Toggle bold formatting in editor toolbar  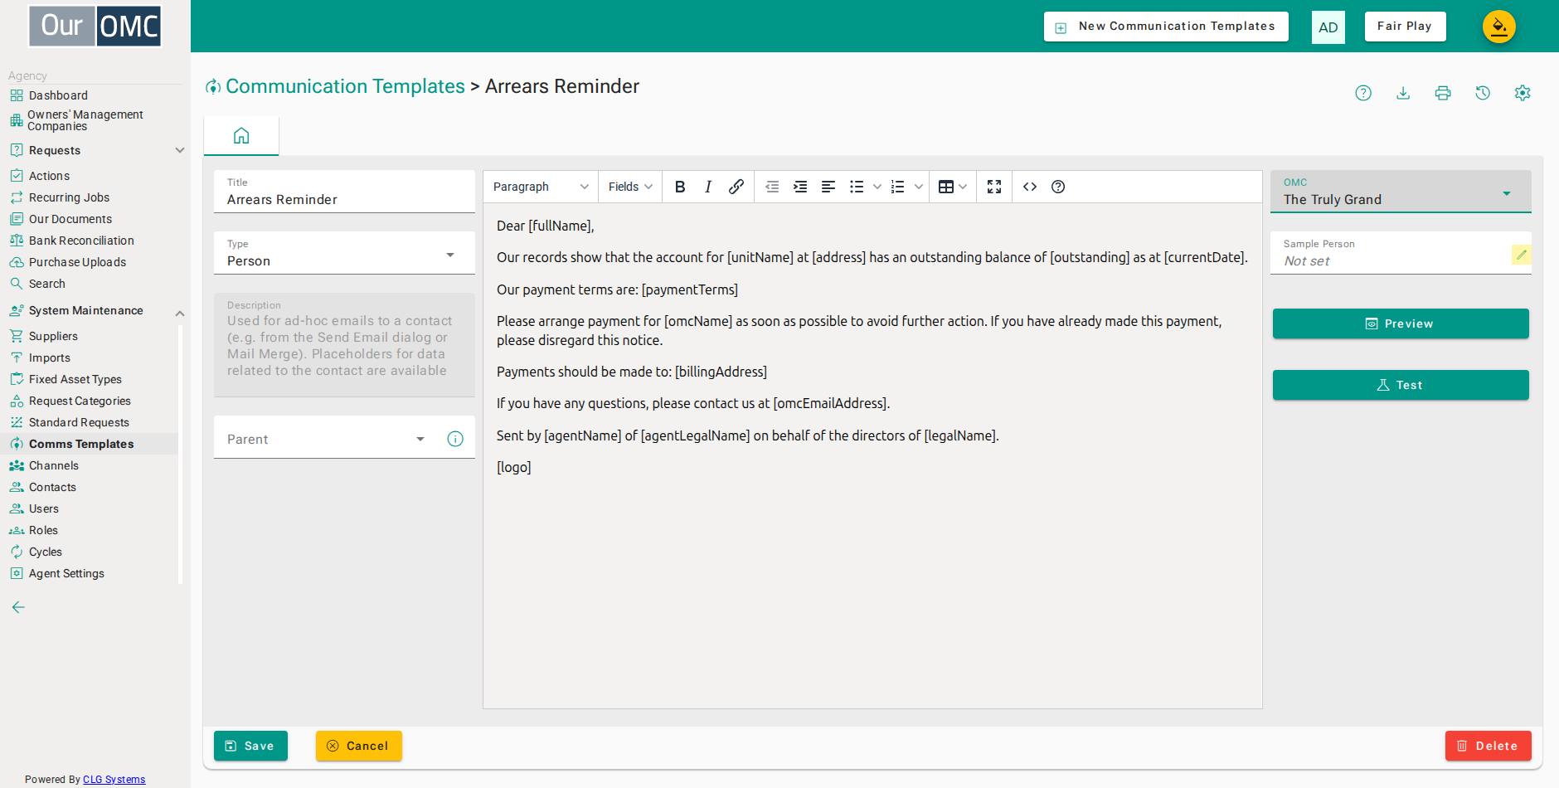click(680, 187)
